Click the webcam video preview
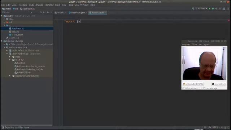Viewport: 231px width, 130px height. (x=204, y=63)
